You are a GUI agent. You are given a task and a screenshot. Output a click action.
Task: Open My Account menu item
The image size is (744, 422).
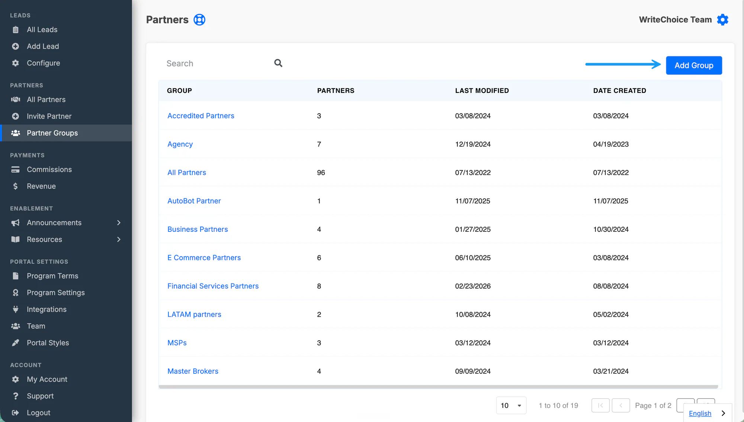47,379
